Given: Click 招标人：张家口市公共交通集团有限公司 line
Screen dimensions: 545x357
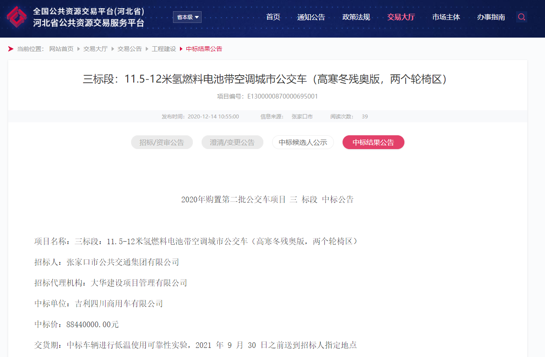Looking at the screenshot, I should (x=106, y=262).
